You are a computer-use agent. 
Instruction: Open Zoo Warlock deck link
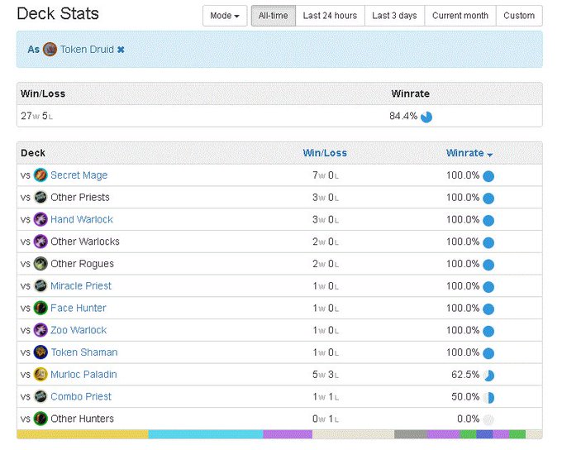point(79,330)
